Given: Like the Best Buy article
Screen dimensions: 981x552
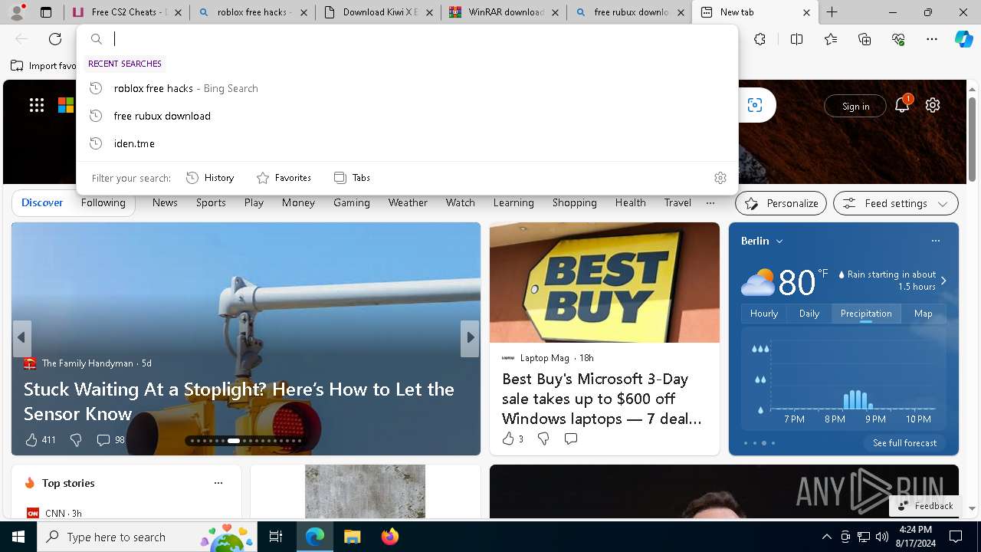Looking at the screenshot, I should point(508,439).
